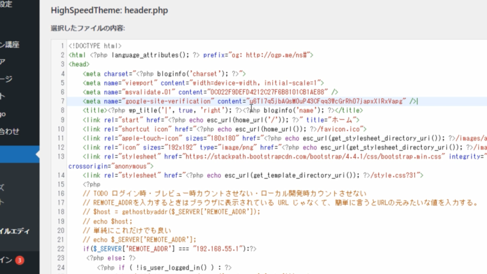Click '192x192' sizes value on line 12

click(180, 147)
